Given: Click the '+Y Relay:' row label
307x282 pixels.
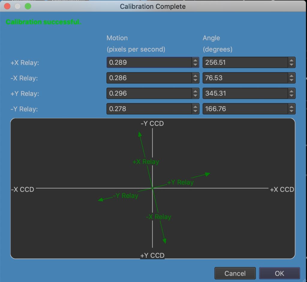Looking at the screenshot, I should click(25, 94).
